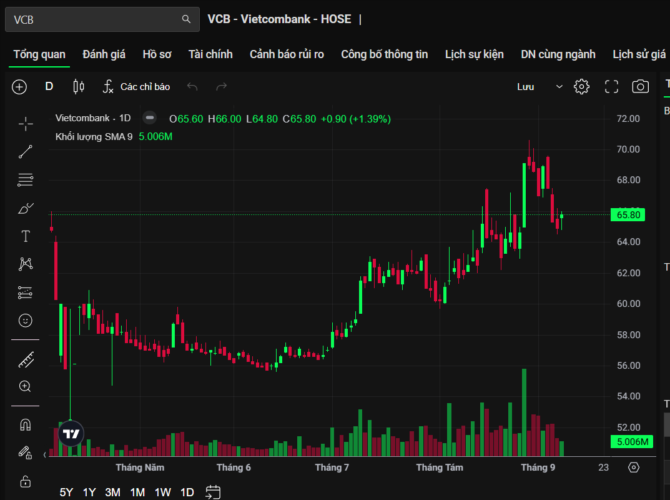The height and width of the screenshot is (500, 670).
Task: Click the undo arrow in chart toolbar
Action: [x=192, y=86]
